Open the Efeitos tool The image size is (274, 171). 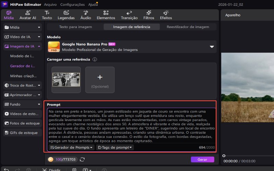point(166,15)
